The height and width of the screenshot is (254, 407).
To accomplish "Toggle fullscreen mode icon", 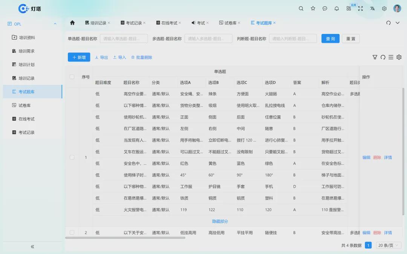I will pos(361,9).
